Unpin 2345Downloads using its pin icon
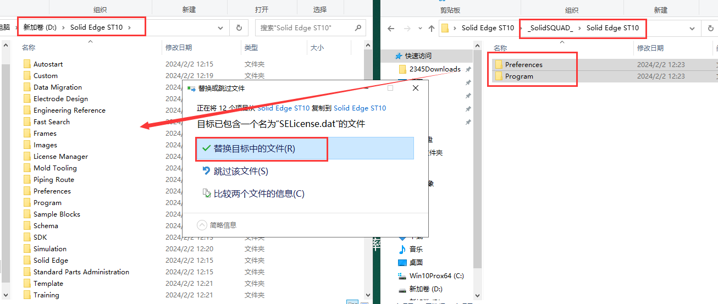Screen dimensions: 718x304 [468, 69]
